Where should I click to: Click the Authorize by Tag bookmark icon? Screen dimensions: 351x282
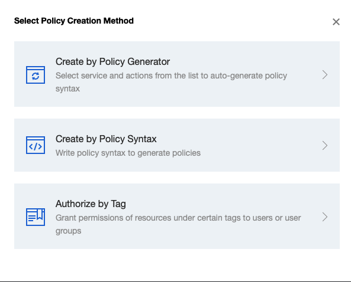click(x=36, y=217)
